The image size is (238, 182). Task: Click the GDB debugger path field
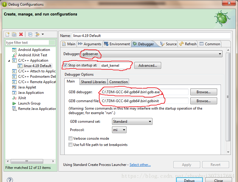(x=144, y=92)
